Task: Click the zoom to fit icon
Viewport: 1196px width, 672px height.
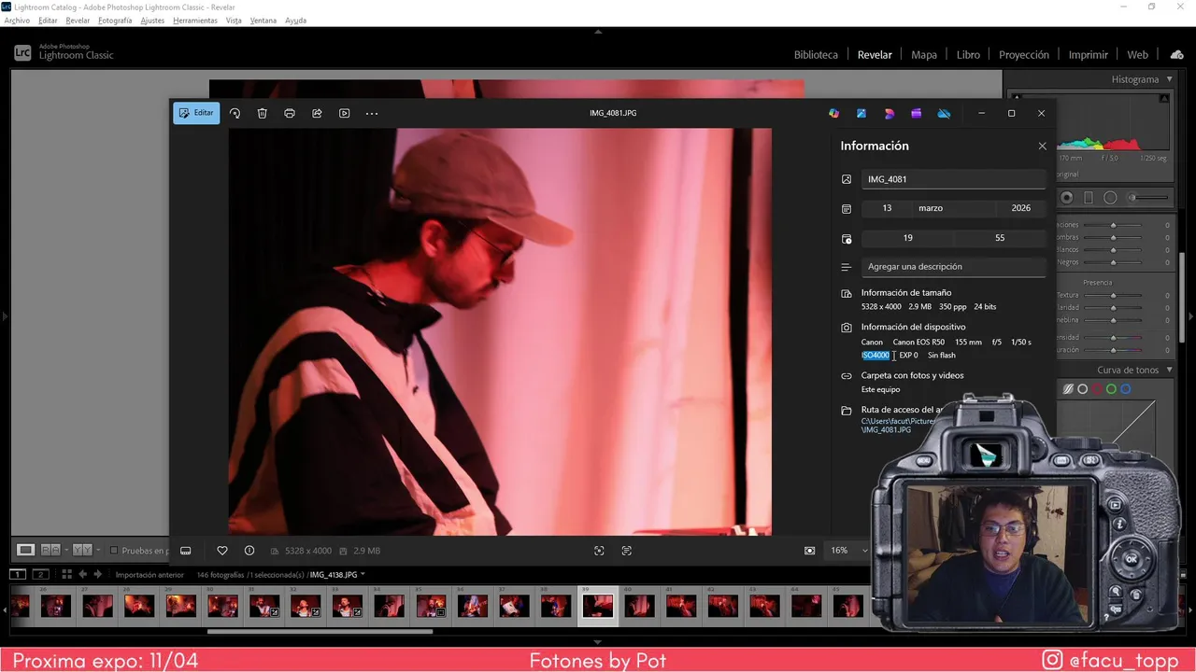Action: click(x=599, y=551)
